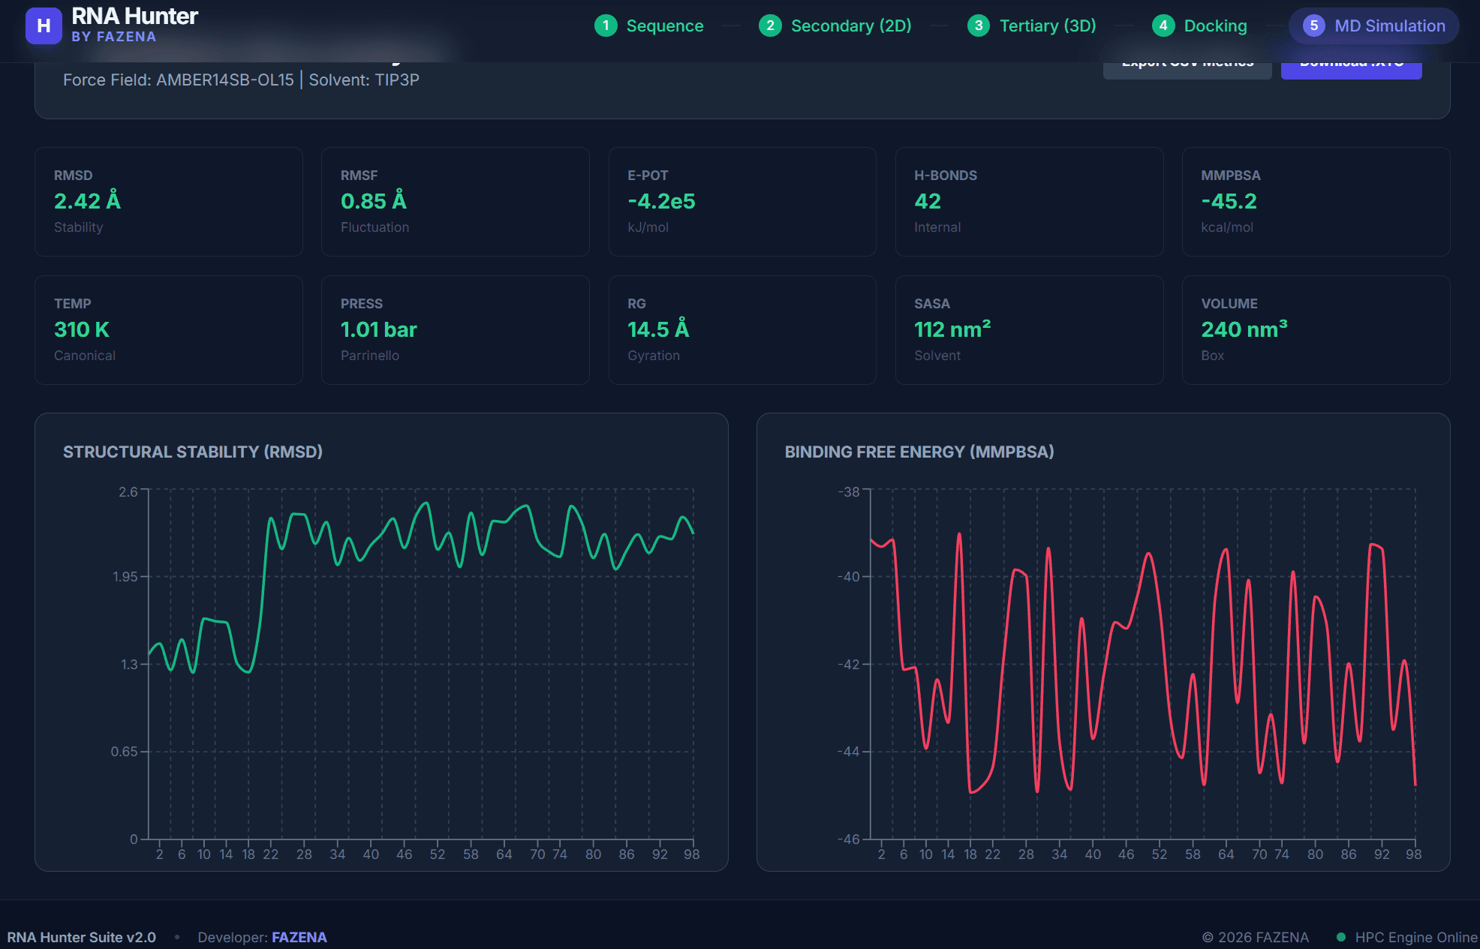This screenshot has height=949, width=1480.
Task: Click the SASA 112 nm² solvent card
Action: pyautogui.click(x=1029, y=329)
